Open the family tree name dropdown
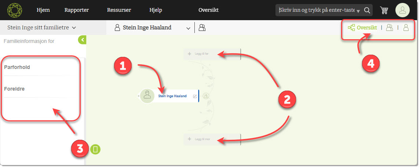420x168 pixels. tap(41, 28)
